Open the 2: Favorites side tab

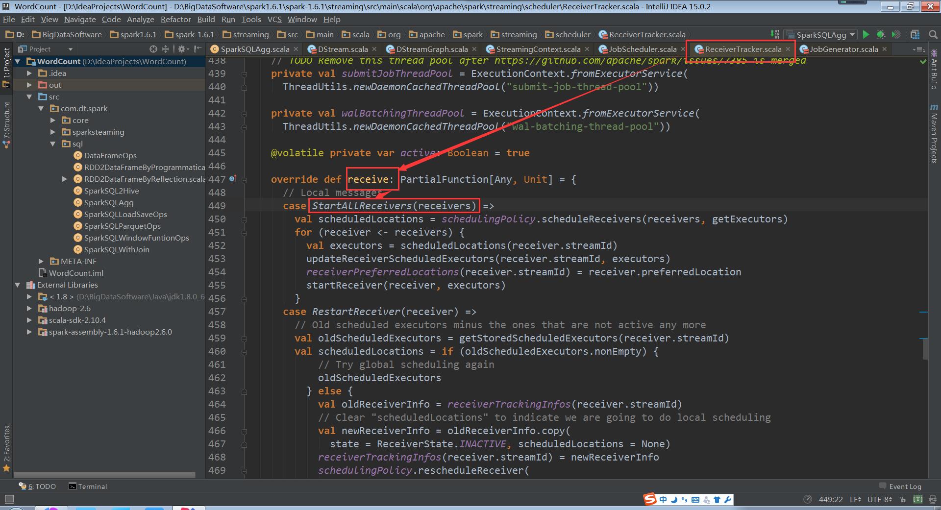click(x=6, y=449)
